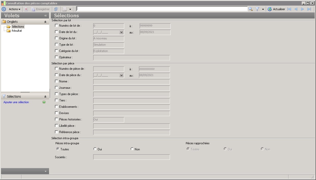Open the Résultat folder in the tree

[x=17, y=31]
